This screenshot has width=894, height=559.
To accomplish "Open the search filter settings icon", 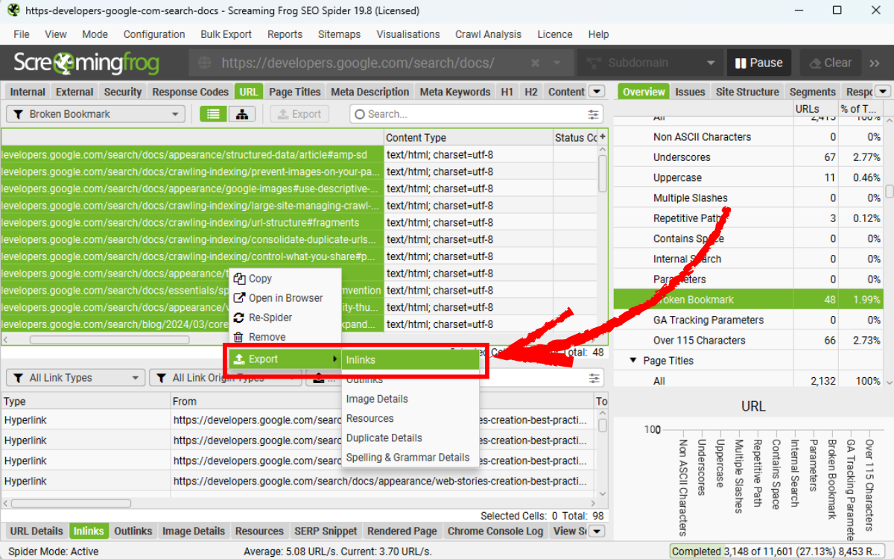I will [592, 114].
